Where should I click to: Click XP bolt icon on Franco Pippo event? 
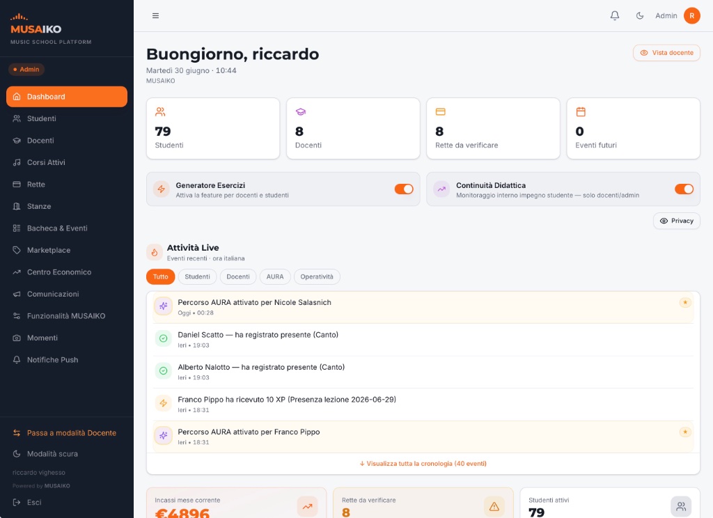(163, 403)
